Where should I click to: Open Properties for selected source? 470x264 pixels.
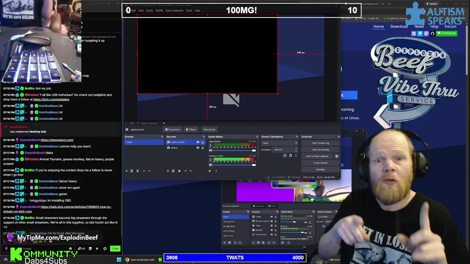[x=173, y=129]
